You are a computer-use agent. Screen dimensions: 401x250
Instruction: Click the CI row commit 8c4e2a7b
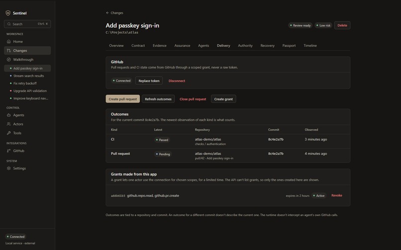pos(276,139)
